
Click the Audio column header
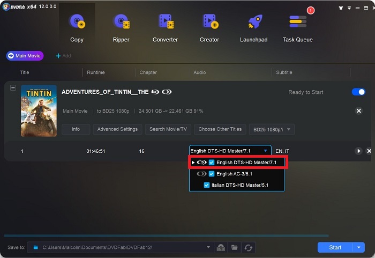tap(200, 72)
